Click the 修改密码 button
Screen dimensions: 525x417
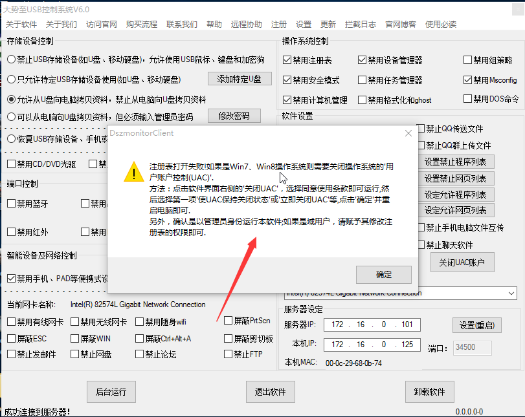click(x=234, y=116)
